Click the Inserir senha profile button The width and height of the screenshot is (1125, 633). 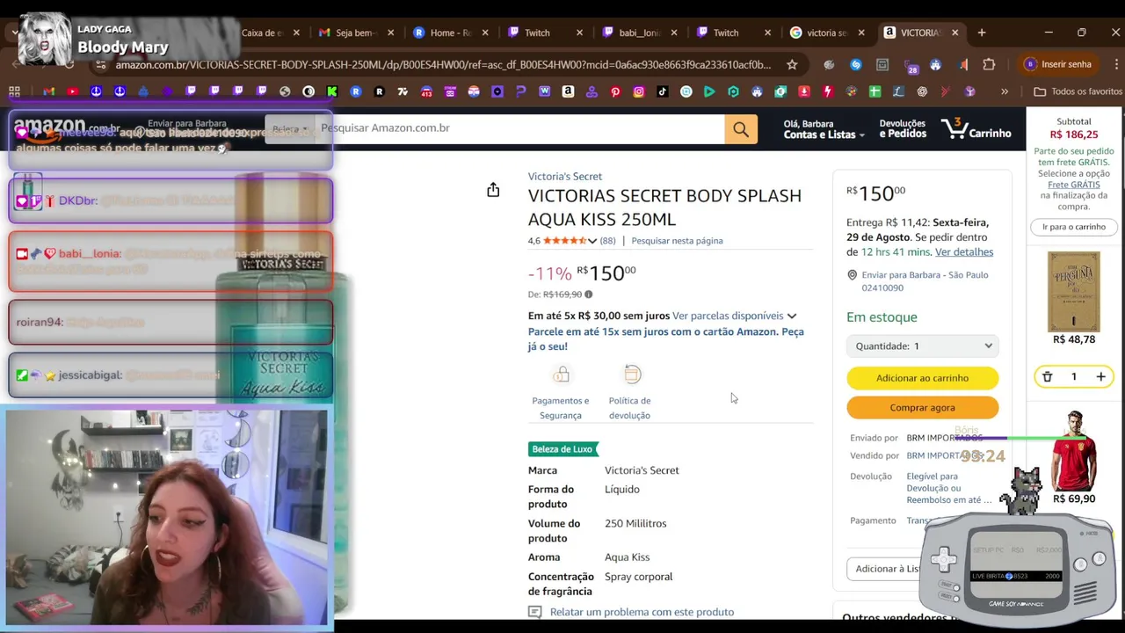[x=1057, y=64]
